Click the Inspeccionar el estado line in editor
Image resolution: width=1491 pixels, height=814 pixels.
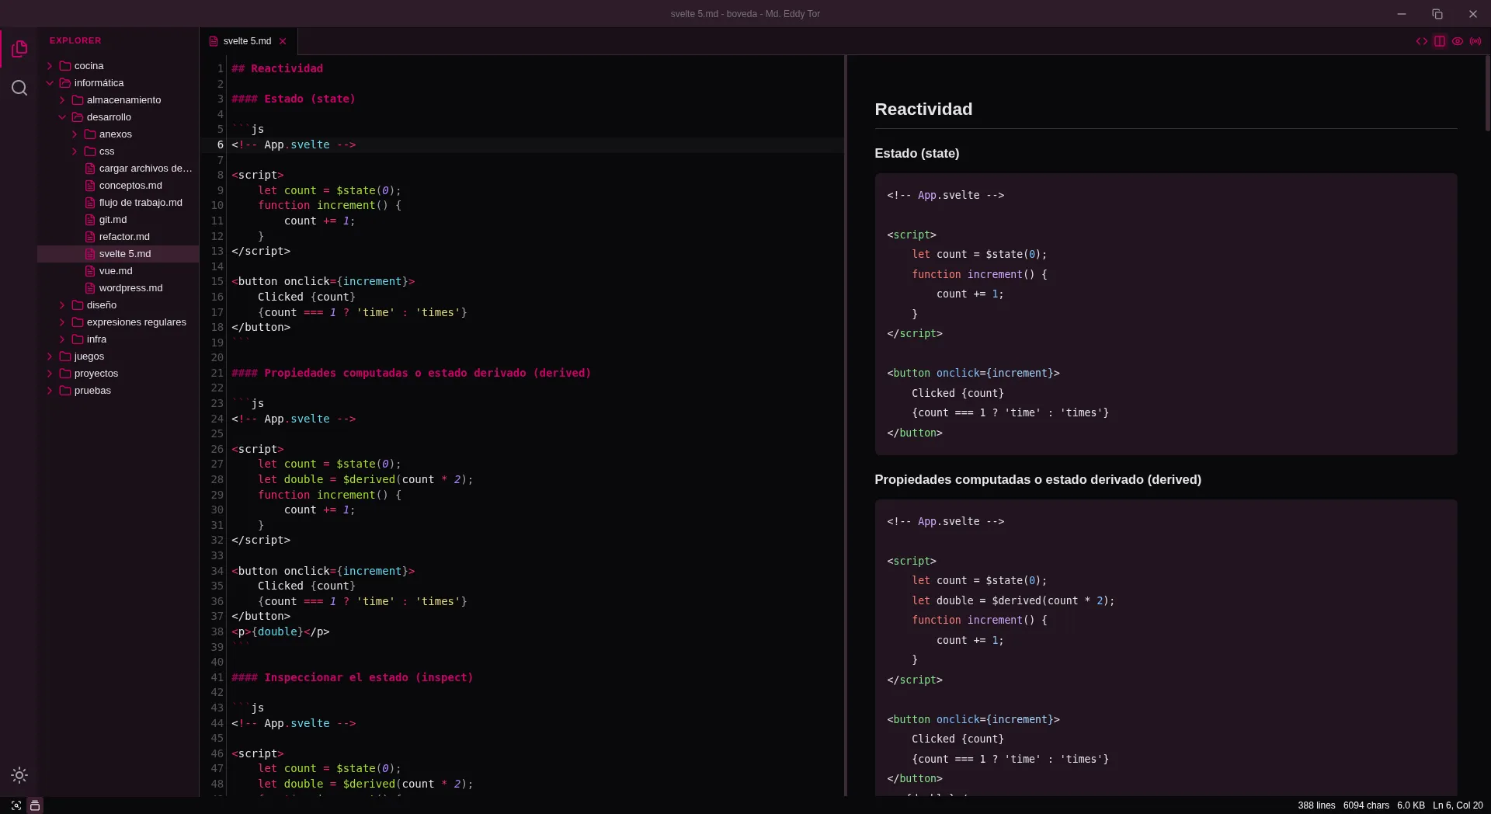click(353, 677)
